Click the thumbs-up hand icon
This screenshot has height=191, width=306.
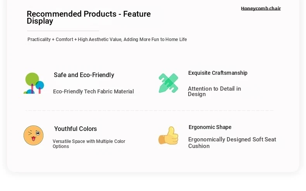169,136
